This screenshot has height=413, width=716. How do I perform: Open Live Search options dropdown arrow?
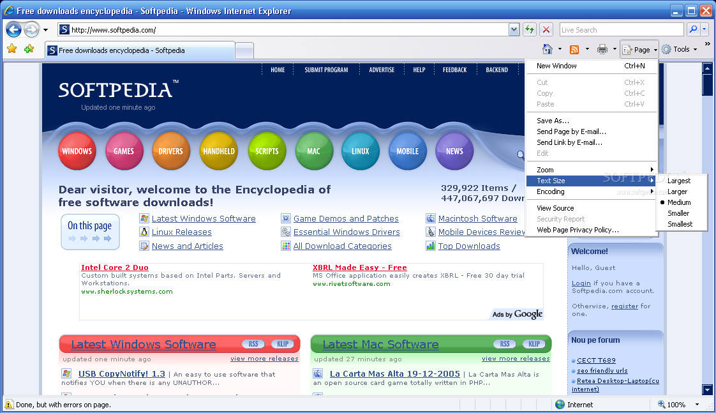[704, 29]
